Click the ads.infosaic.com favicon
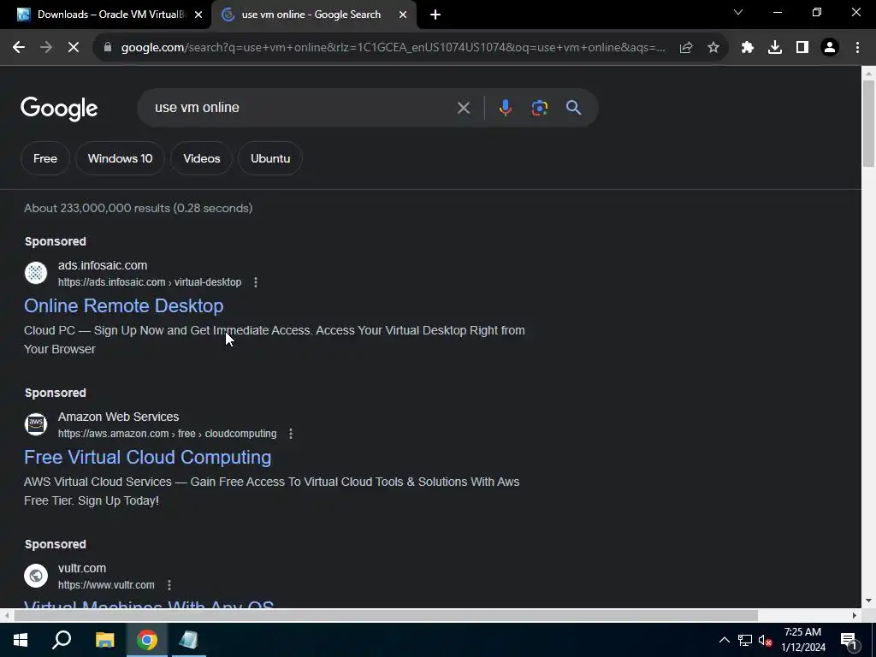876x657 pixels. pos(36,273)
